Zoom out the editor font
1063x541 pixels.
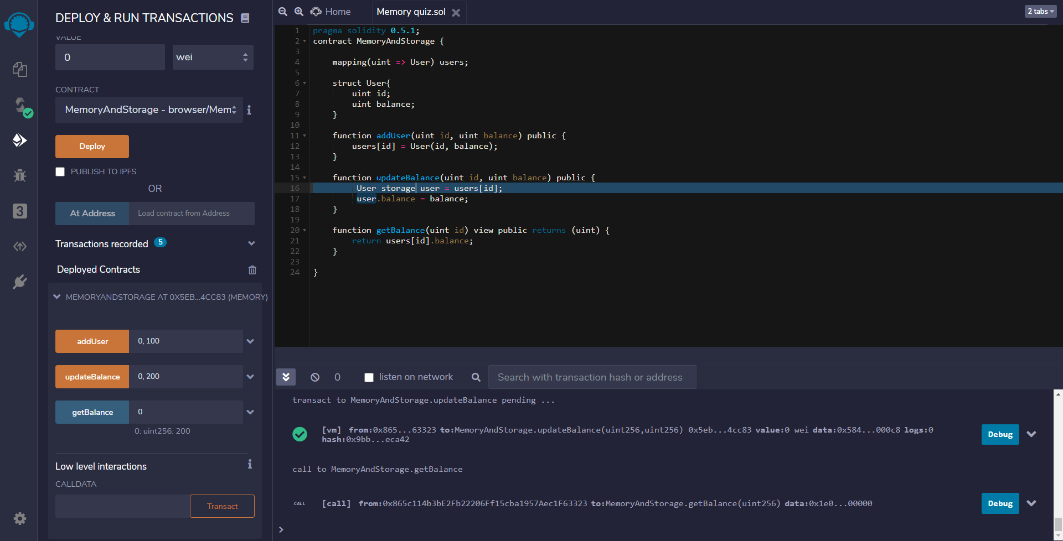[283, 12]
